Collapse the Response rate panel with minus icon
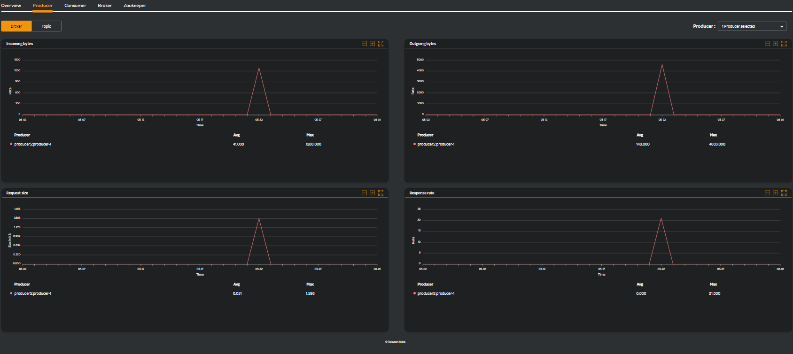The image size is (793, 354). point(767,193)
